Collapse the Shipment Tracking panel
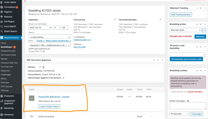Screen dimensions: 208x119 point(205,8)
